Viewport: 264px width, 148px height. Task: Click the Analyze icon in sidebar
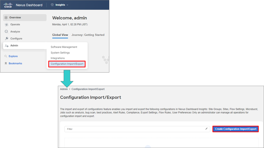[x=6, y=32]
